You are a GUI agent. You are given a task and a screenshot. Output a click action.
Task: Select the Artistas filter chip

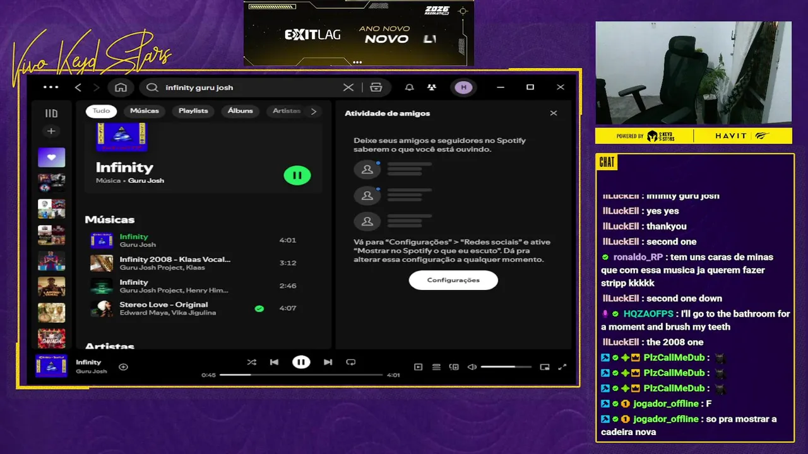coord(286,111)
